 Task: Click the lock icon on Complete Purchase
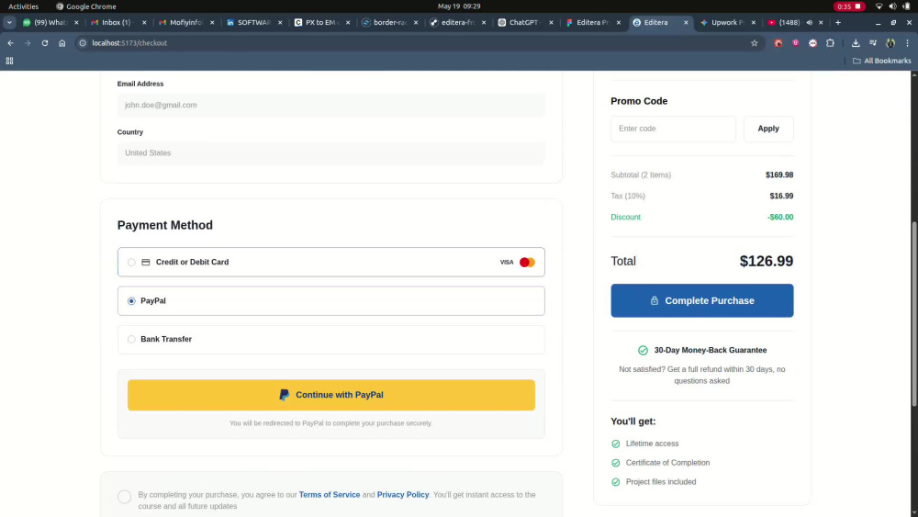[x=654, y=300]
